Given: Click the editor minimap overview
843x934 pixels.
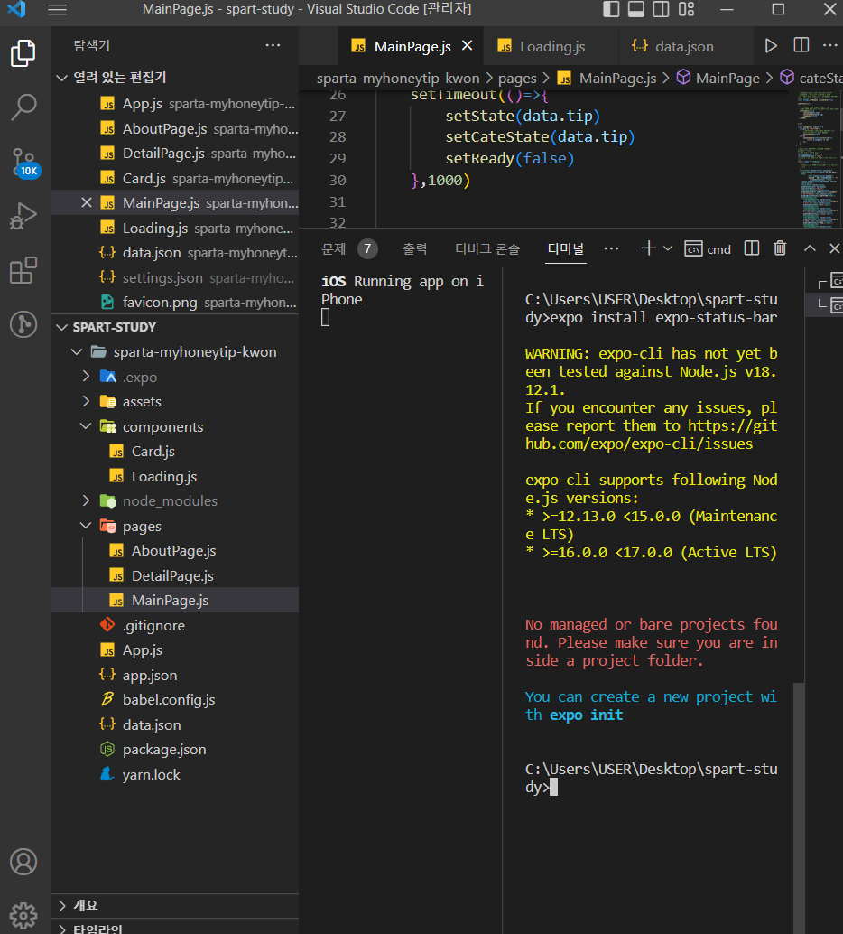Looking at the screenshot, I should point(819,160).
